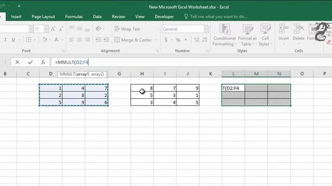
Task: Open General number format dropdown
Action: pos(206,29)
